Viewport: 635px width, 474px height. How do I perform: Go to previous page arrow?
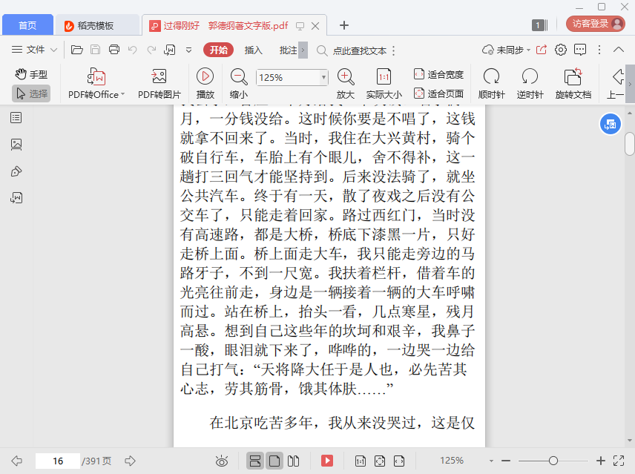click(x=17, y=461)
